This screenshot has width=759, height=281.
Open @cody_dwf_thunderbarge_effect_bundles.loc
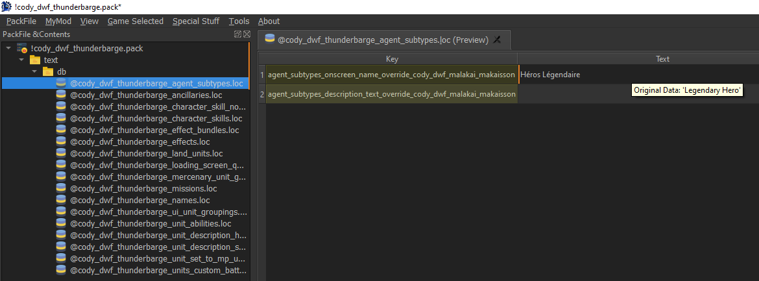click(154, 130)
